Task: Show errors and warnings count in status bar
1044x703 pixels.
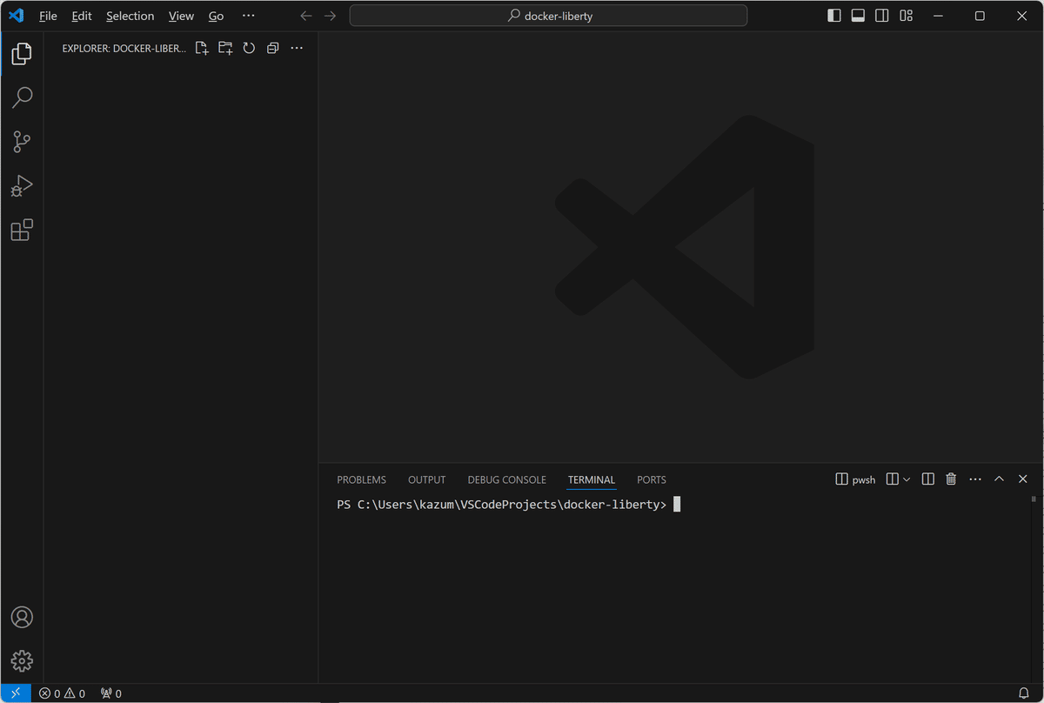Action: coord(62,693)
